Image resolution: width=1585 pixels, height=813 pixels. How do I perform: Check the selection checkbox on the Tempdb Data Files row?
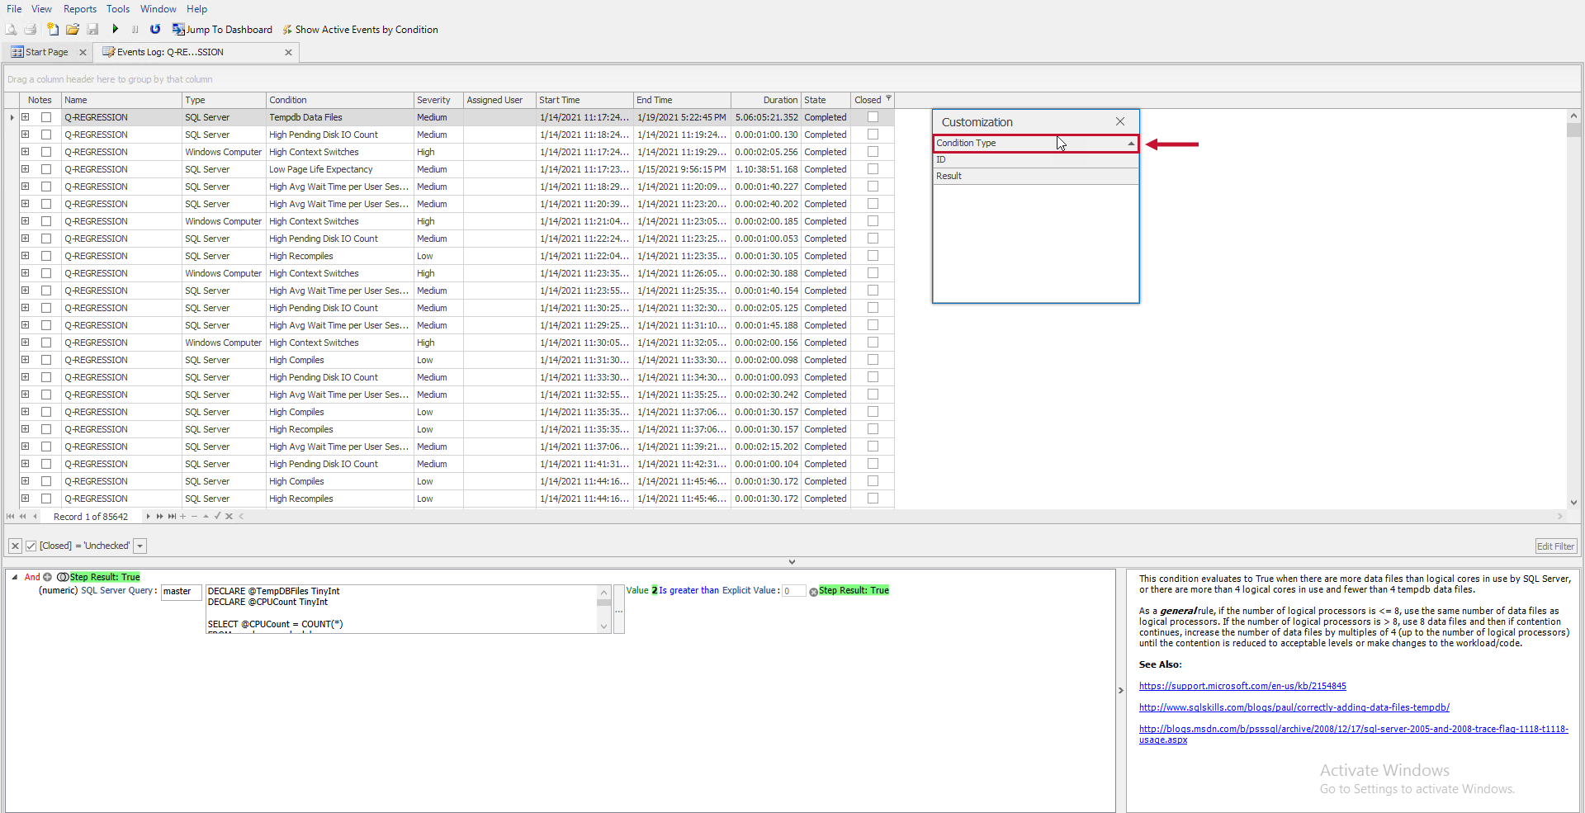click(x=46, y=116)
